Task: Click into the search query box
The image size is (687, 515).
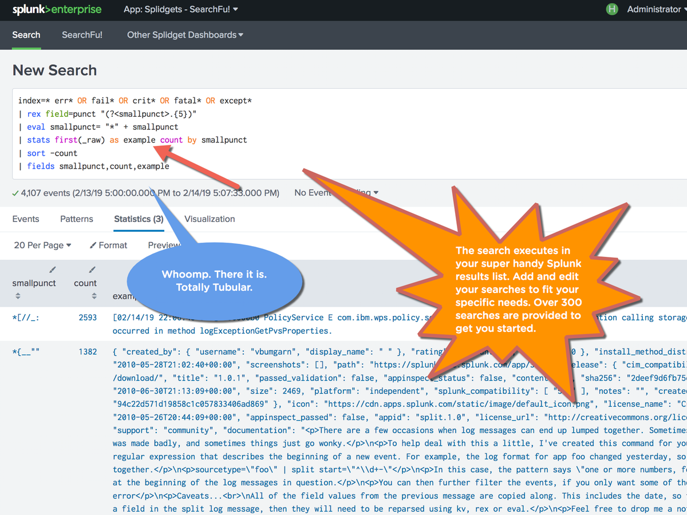Action: (x=349, y=133)
